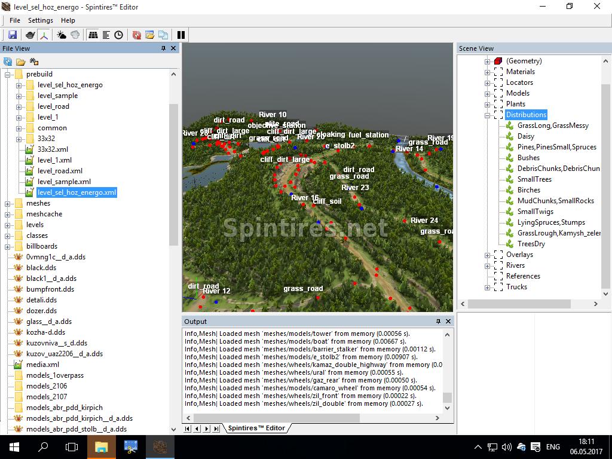
Task: Collapse the prebuild folder
Action: [x=7, y=74]
